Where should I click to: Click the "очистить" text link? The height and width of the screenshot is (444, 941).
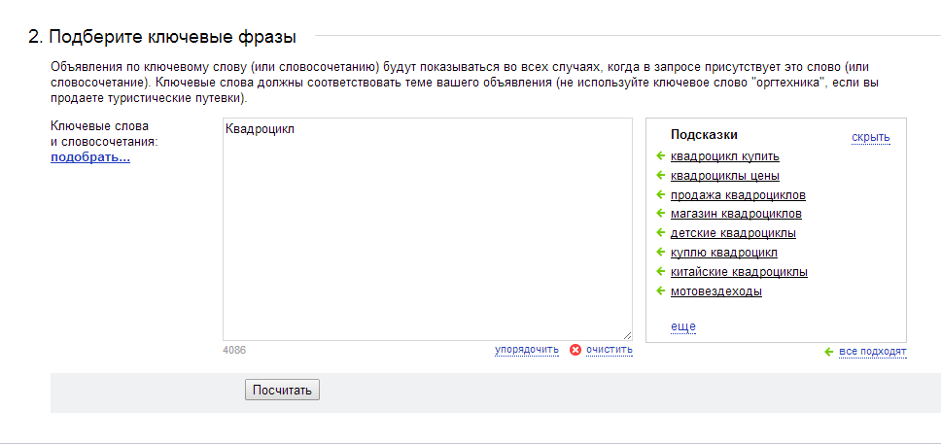[609, 350]
